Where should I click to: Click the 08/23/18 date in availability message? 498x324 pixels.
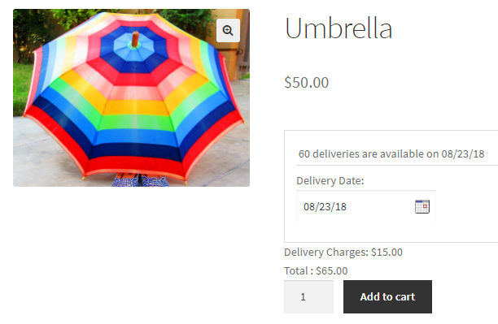463,154
